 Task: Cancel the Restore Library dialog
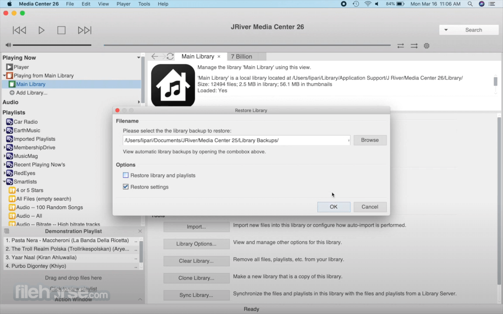click(x=370, y=207)
